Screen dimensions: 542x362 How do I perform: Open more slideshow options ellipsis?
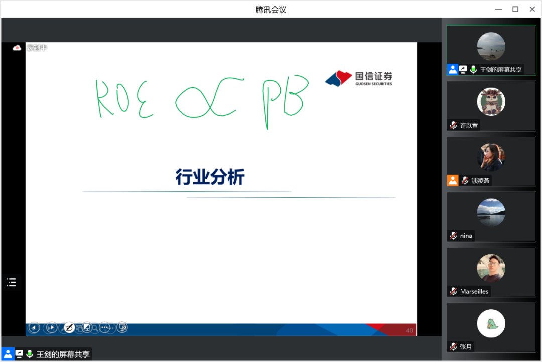click(x=104, y=328)
